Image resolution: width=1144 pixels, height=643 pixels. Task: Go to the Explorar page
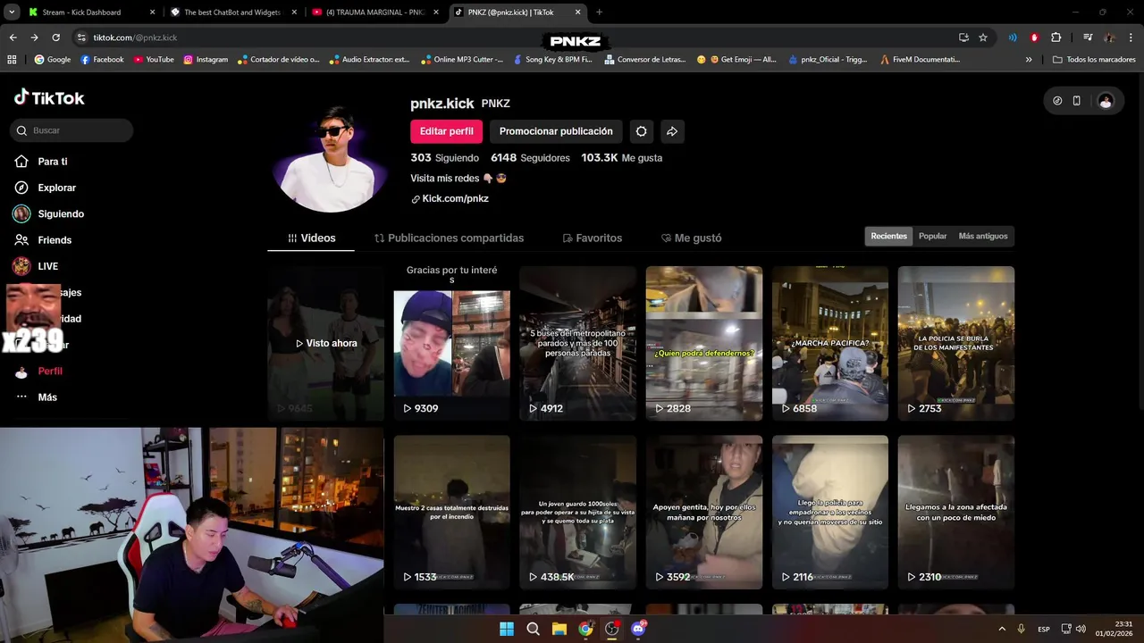[x=45, y=188]
